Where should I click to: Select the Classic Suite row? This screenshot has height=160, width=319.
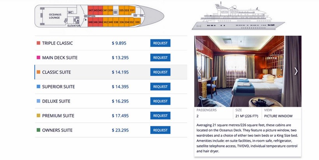click(x=111, y=72)
